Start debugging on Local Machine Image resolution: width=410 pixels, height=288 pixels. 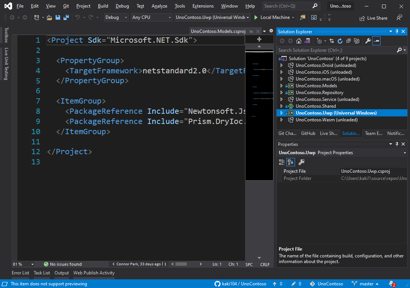click(x=272, y=17)
